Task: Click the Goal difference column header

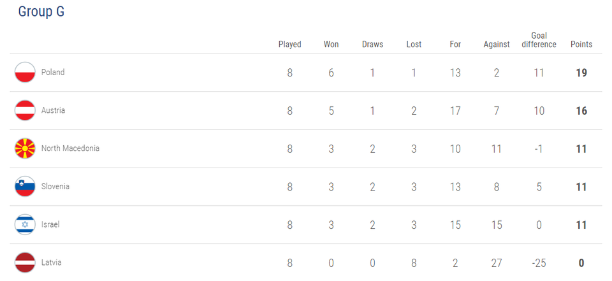Action: (x=539, y=40)
